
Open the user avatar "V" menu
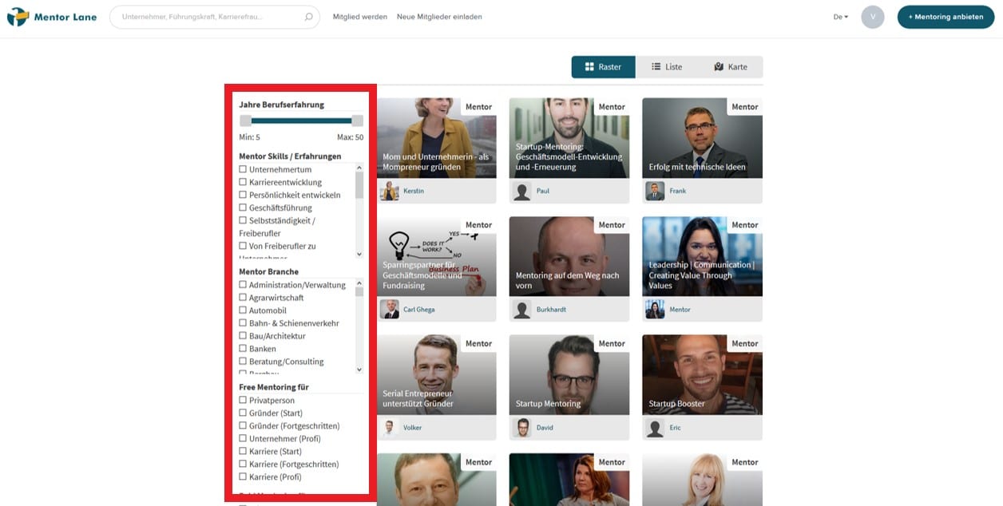872,17
